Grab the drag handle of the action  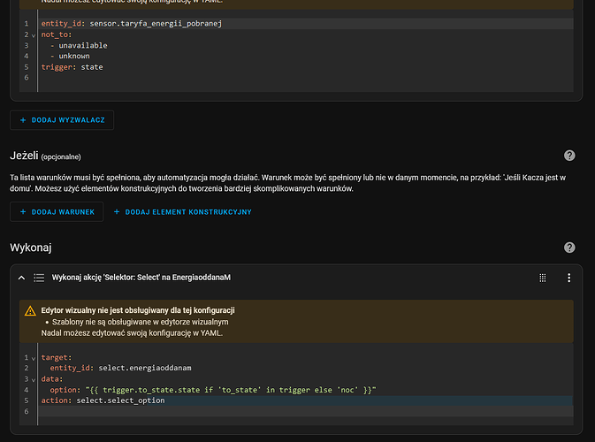[x=543, y=278]
